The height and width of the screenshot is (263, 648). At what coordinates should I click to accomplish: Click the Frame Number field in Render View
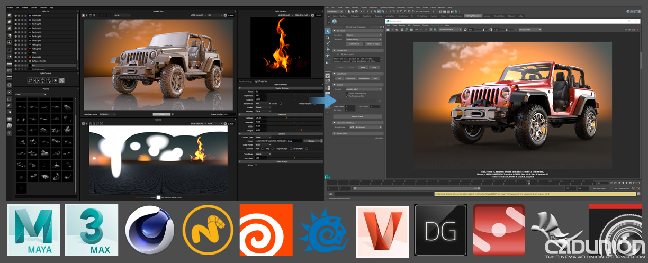229,114
